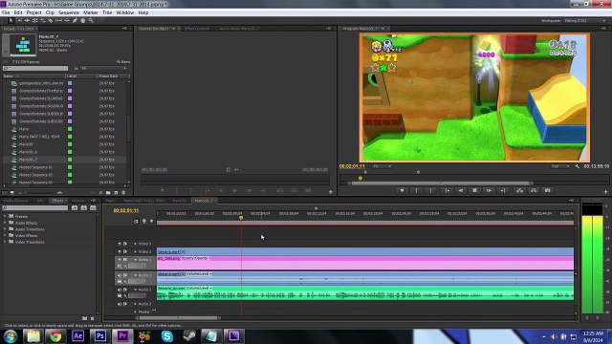
Task: Open the Full playback resolution dropdown
Action: (560, 166)
